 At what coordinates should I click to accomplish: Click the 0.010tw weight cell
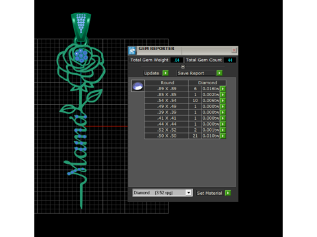tap(211, 136)
